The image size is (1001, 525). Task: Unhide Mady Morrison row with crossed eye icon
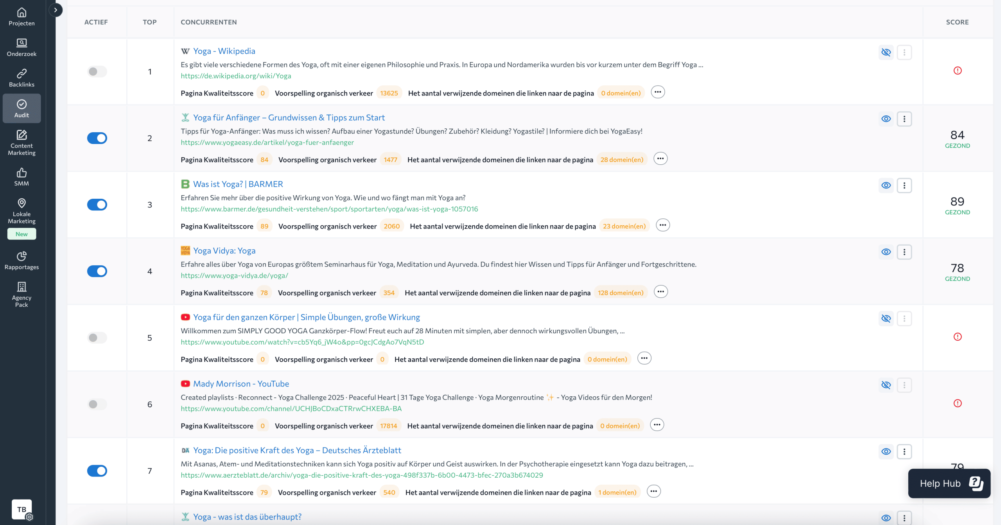coord(886,385)
